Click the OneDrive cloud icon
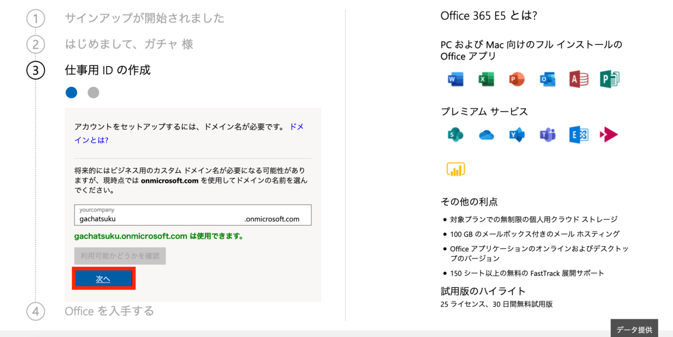 pyautogui.click(x=486, y=135)
